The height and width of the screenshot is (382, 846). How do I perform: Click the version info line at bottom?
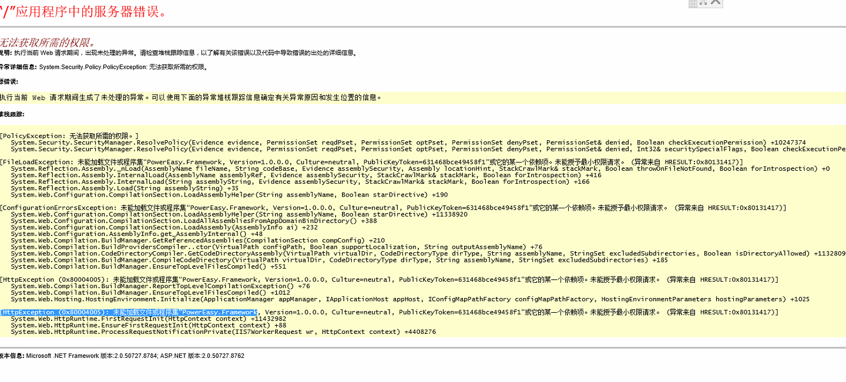122,356
